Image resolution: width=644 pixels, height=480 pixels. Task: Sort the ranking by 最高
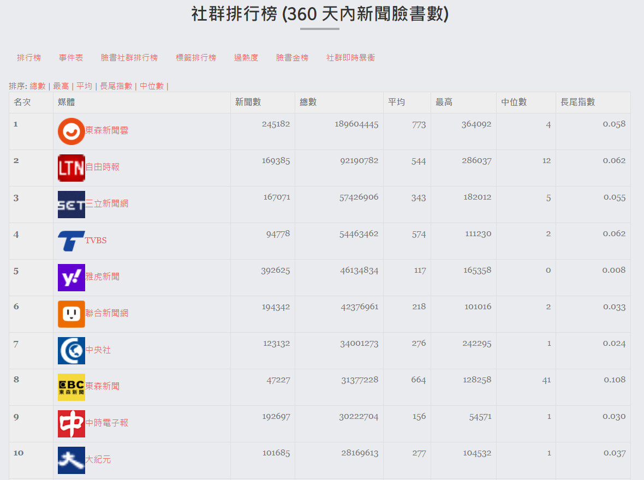[x=61, y=86]
